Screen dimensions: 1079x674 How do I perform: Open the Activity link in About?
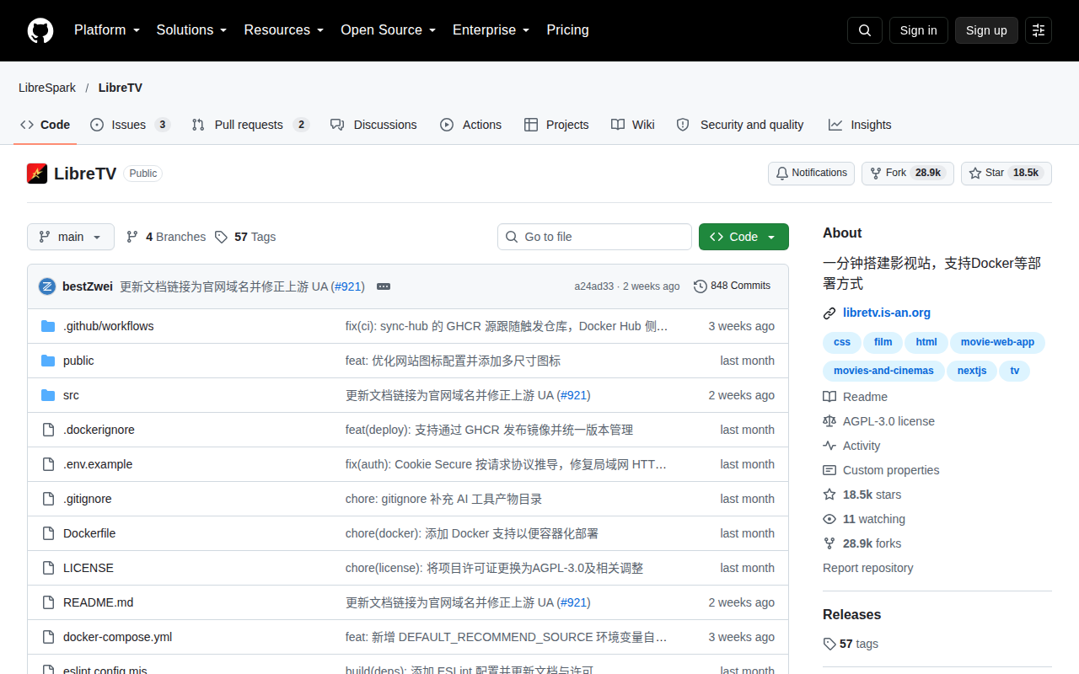[852, 446]
